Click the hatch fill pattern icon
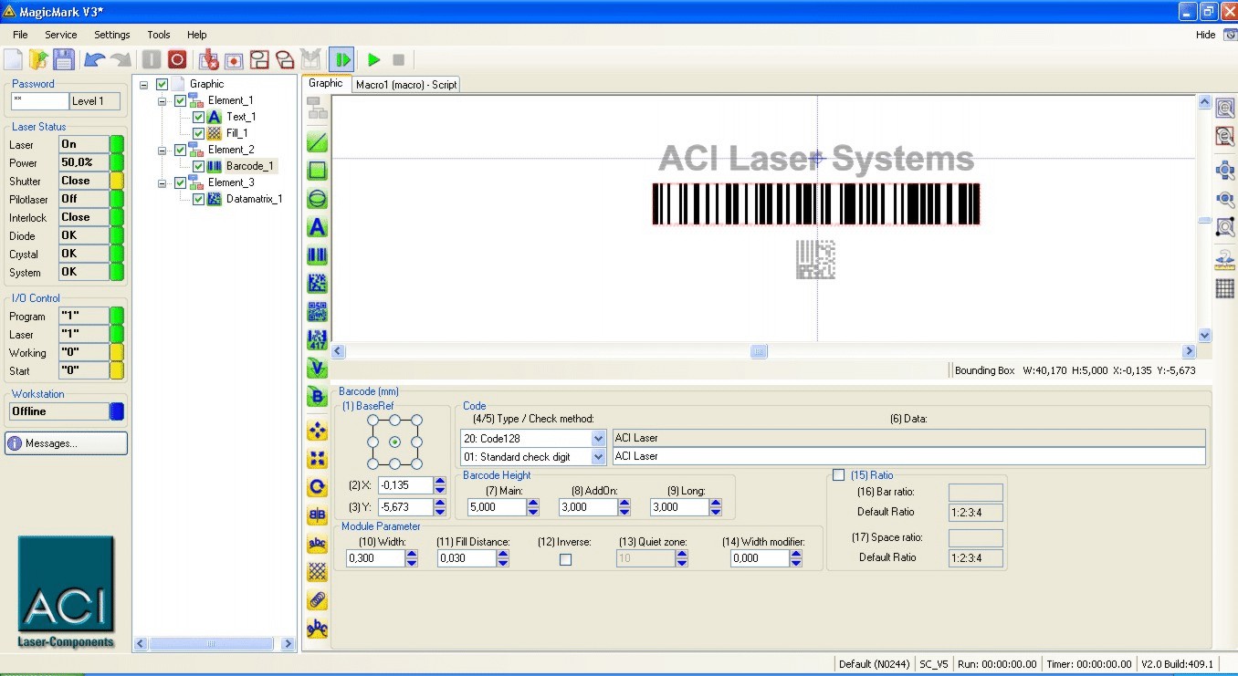This screenshot has width=1238, height=676. pyautogui.click(x=317, y=572)
